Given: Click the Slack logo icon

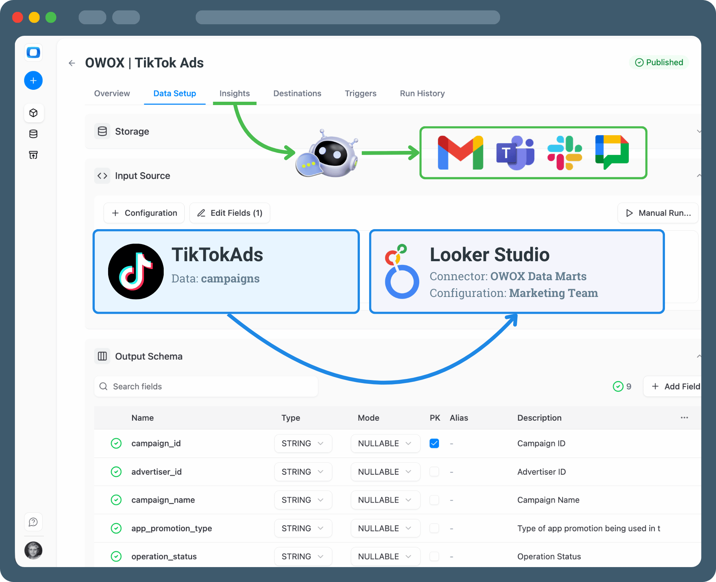Looking at the screenshot, I should [564, 153].
